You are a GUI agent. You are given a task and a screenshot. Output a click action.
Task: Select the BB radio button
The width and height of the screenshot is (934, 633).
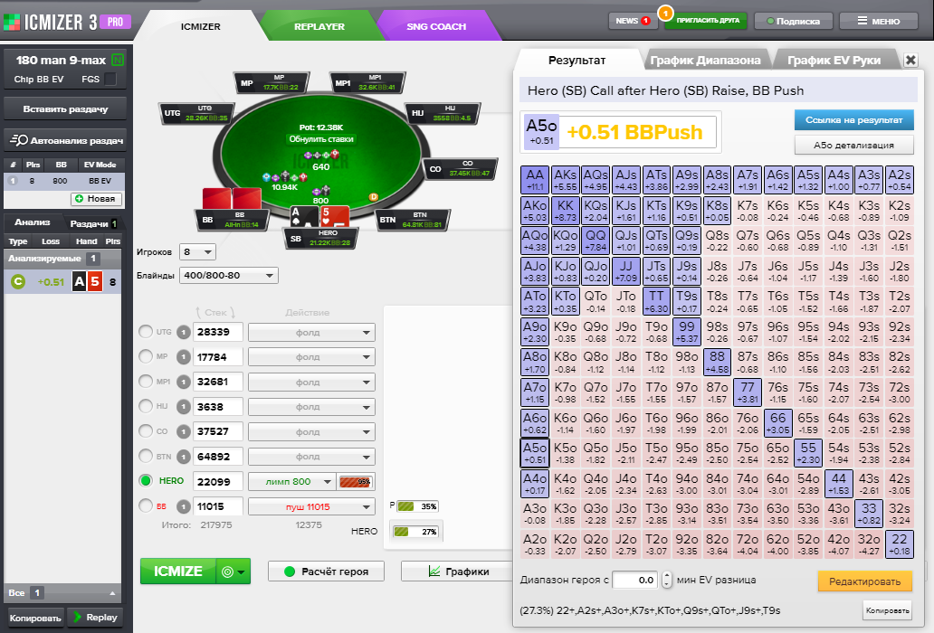point(146,505)
